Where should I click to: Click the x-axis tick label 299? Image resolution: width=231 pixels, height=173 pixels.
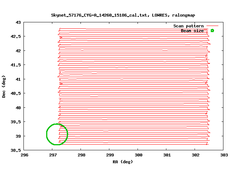coord(110,155)
